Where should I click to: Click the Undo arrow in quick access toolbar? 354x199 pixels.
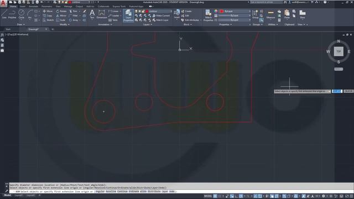tap(42, 2)
